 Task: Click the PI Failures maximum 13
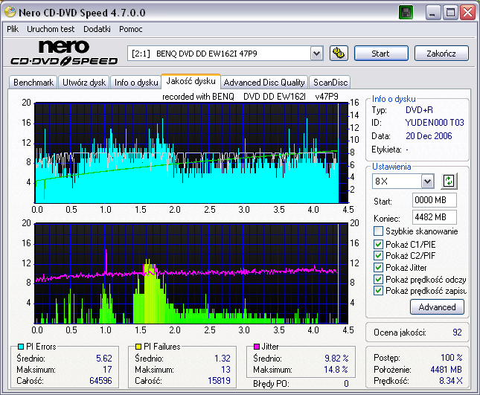tap(225, 370)
